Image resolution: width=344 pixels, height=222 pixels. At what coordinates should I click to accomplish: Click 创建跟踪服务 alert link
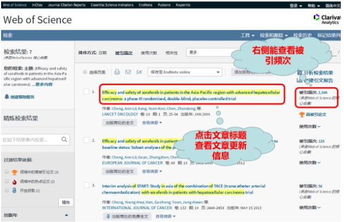[22, 97]
